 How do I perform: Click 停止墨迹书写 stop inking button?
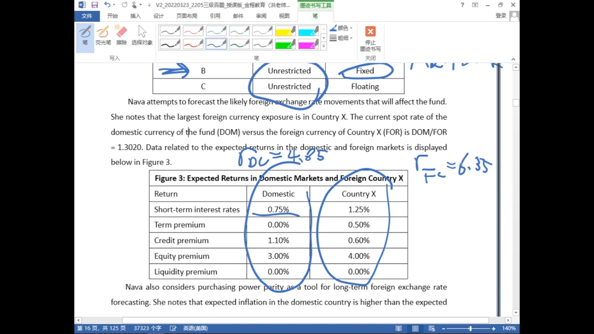370,39
